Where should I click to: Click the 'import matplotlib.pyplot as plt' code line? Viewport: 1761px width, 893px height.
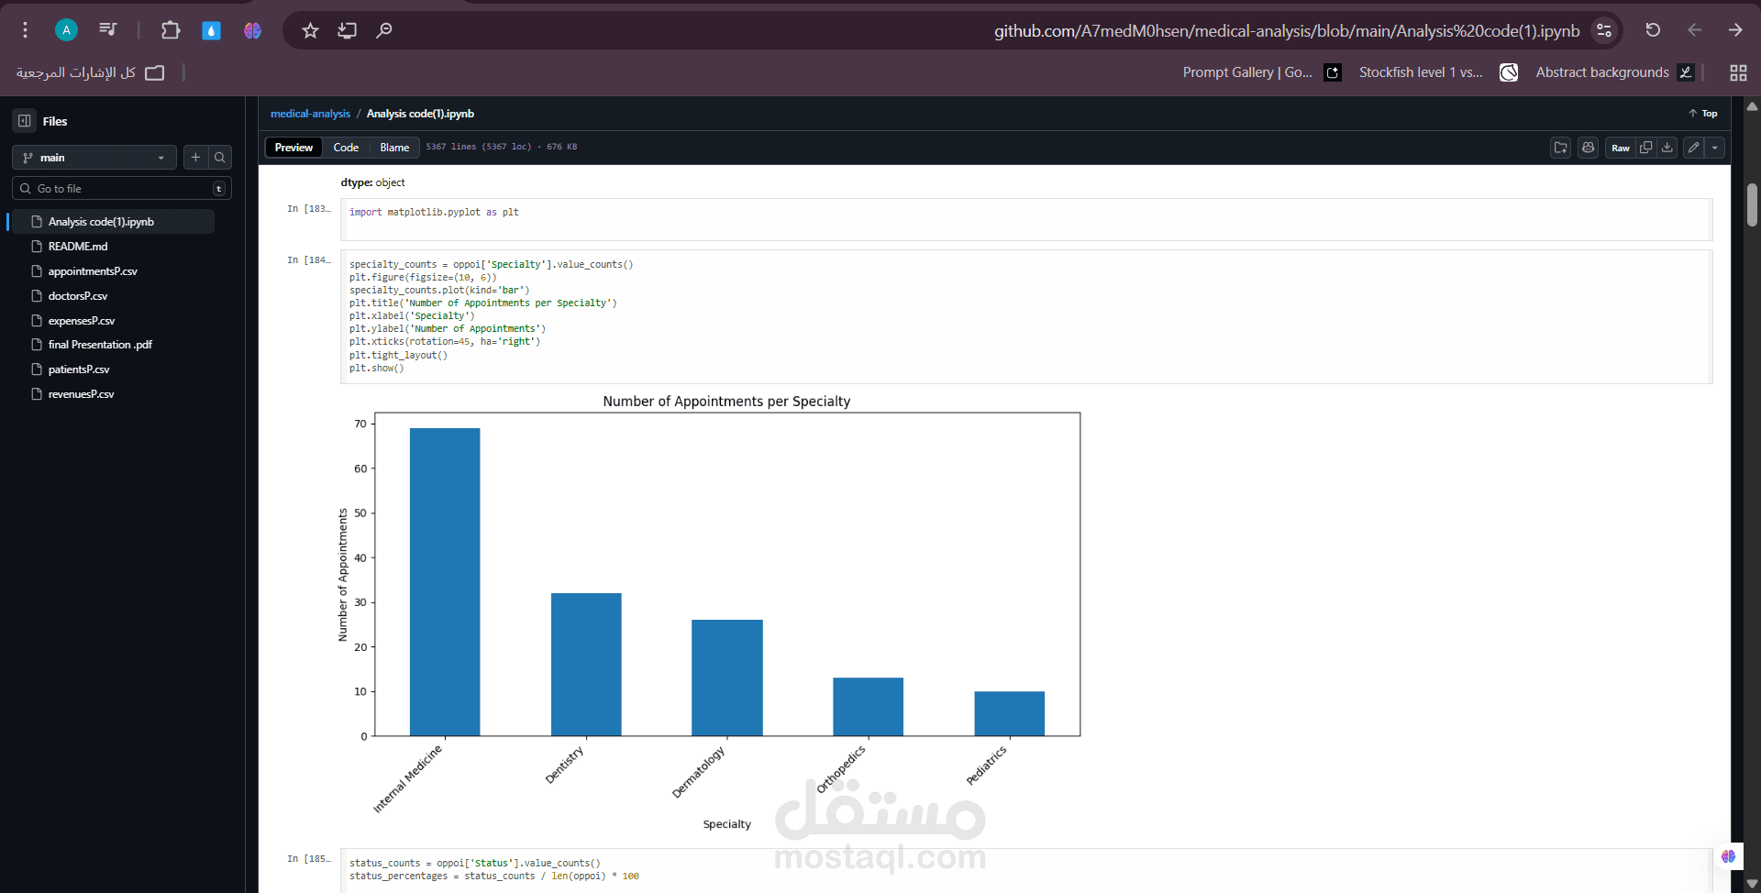434,213
